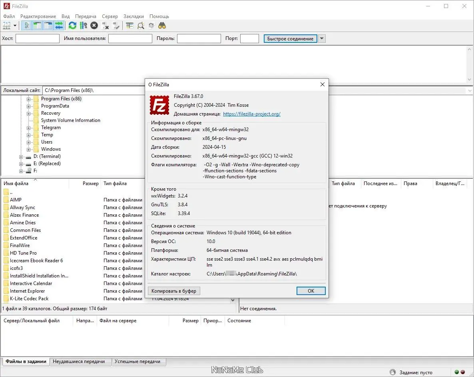
Task: Click the Пароль input field
Action: (199, 38)
